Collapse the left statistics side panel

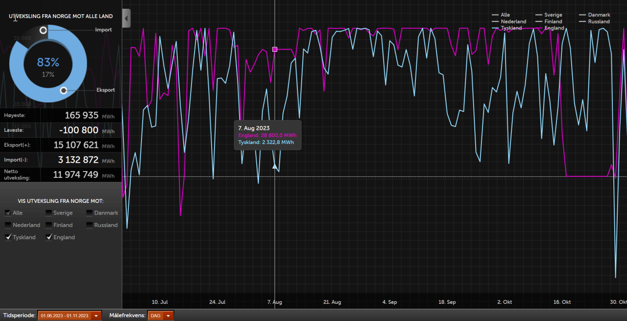126,18
